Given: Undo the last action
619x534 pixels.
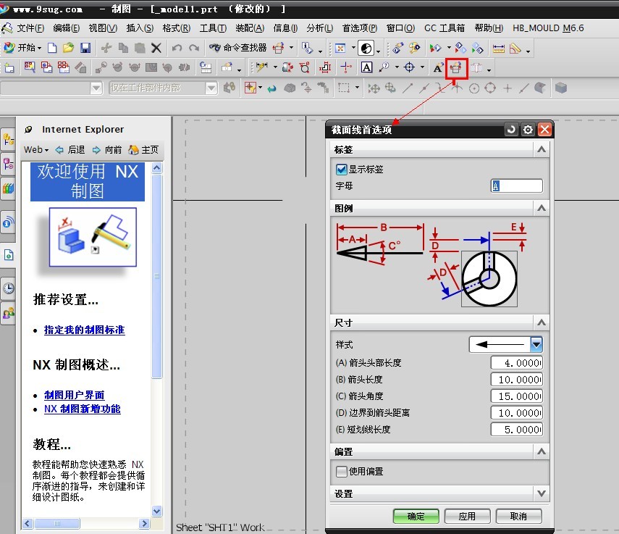Looking at the screenshot, I should [177, 48].
